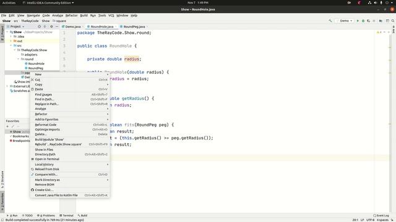Choose Cut from the context menu
Screen dimensions: 396x222
[x=70, y=80]
